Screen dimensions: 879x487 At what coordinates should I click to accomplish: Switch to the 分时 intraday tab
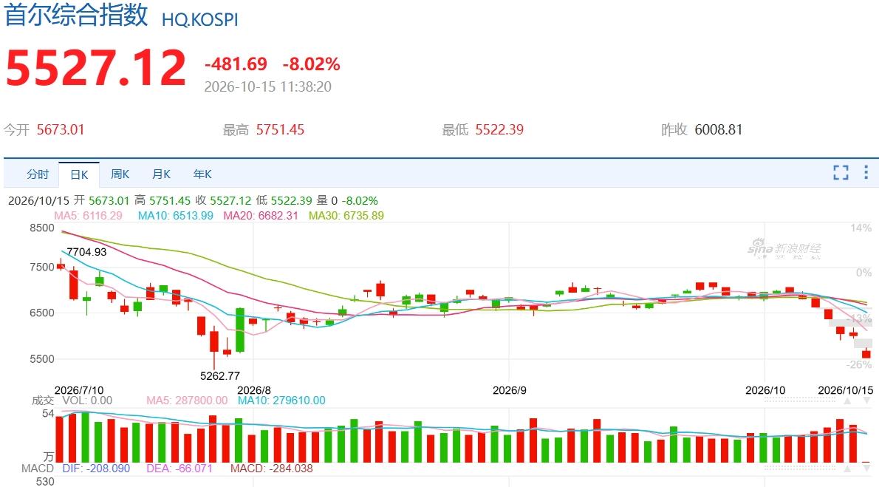38,174
